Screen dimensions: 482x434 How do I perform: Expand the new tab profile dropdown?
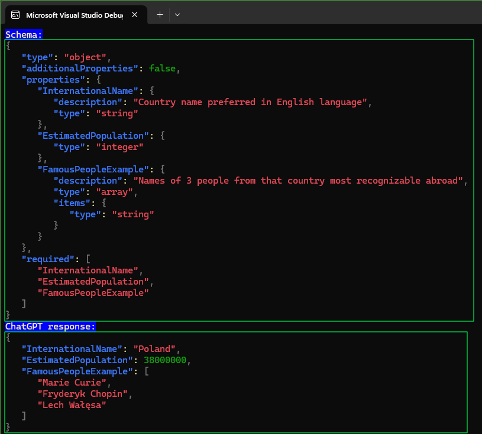tap(177, 15)
